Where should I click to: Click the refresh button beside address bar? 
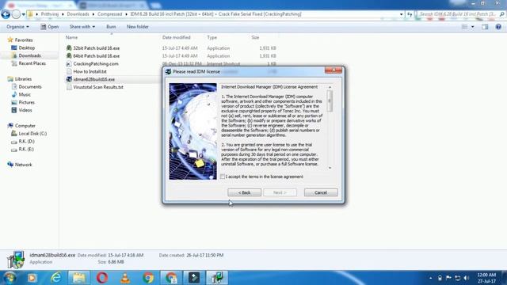point(410,14)
